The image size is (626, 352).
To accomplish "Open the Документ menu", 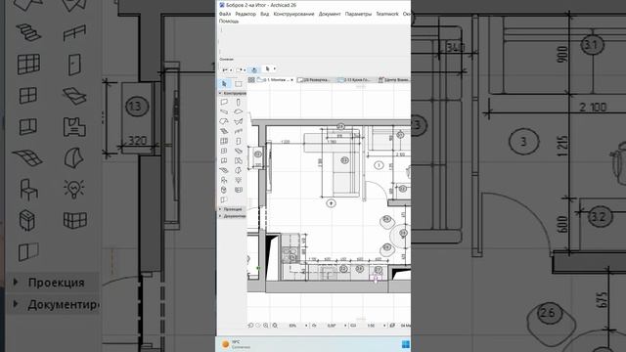I will (x=330, y=14).
